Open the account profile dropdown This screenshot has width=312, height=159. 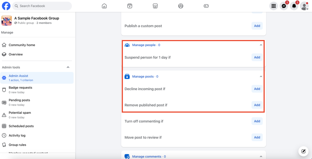[304, 6]
